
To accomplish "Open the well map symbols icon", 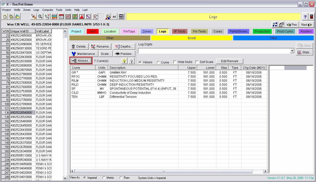I will [47, 17].
